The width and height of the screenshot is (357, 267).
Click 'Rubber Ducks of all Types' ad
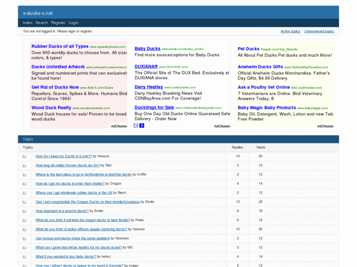point(60,47)
